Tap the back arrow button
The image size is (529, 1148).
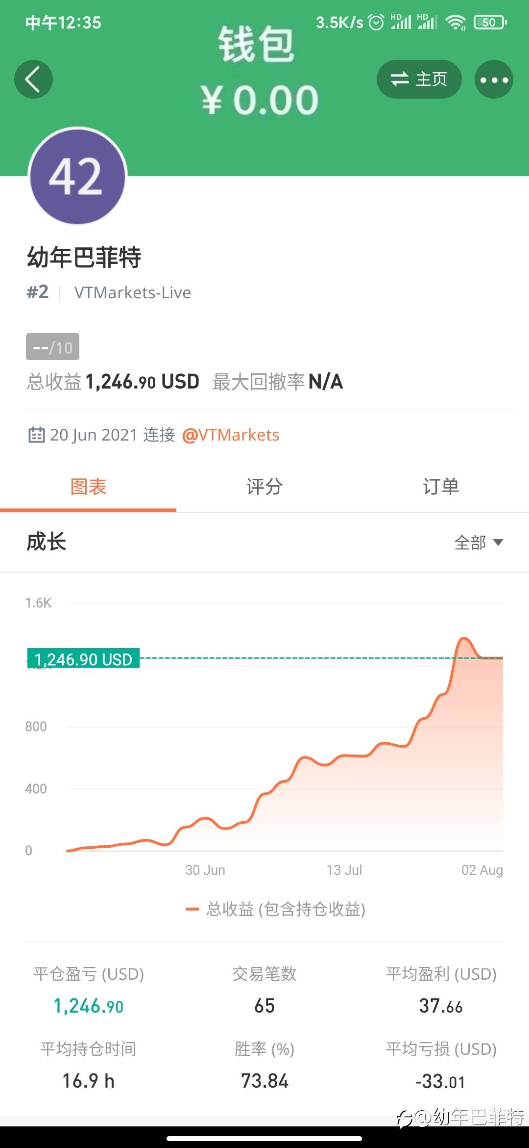click(33, 79)
